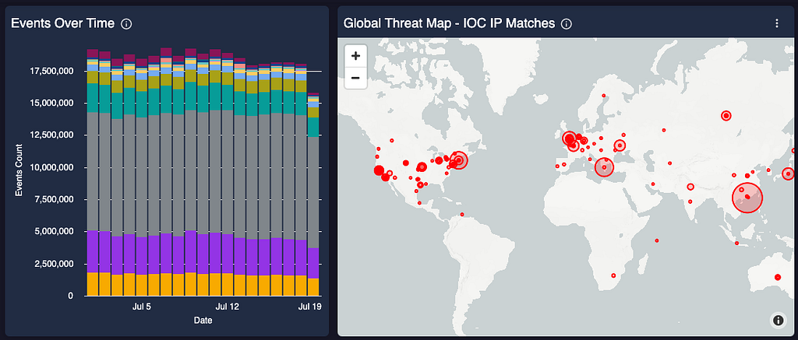Select the large red threat circle over China
This screenshot has width=798, height=340.
(x=747, y=197)
